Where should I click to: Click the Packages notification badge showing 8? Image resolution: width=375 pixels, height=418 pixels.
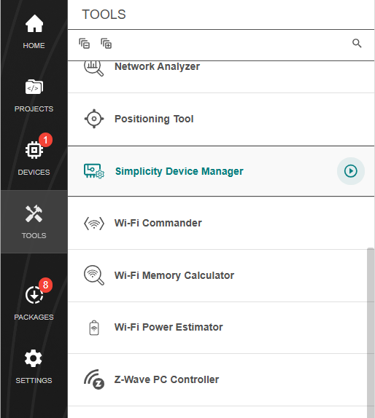pos(45,285)
